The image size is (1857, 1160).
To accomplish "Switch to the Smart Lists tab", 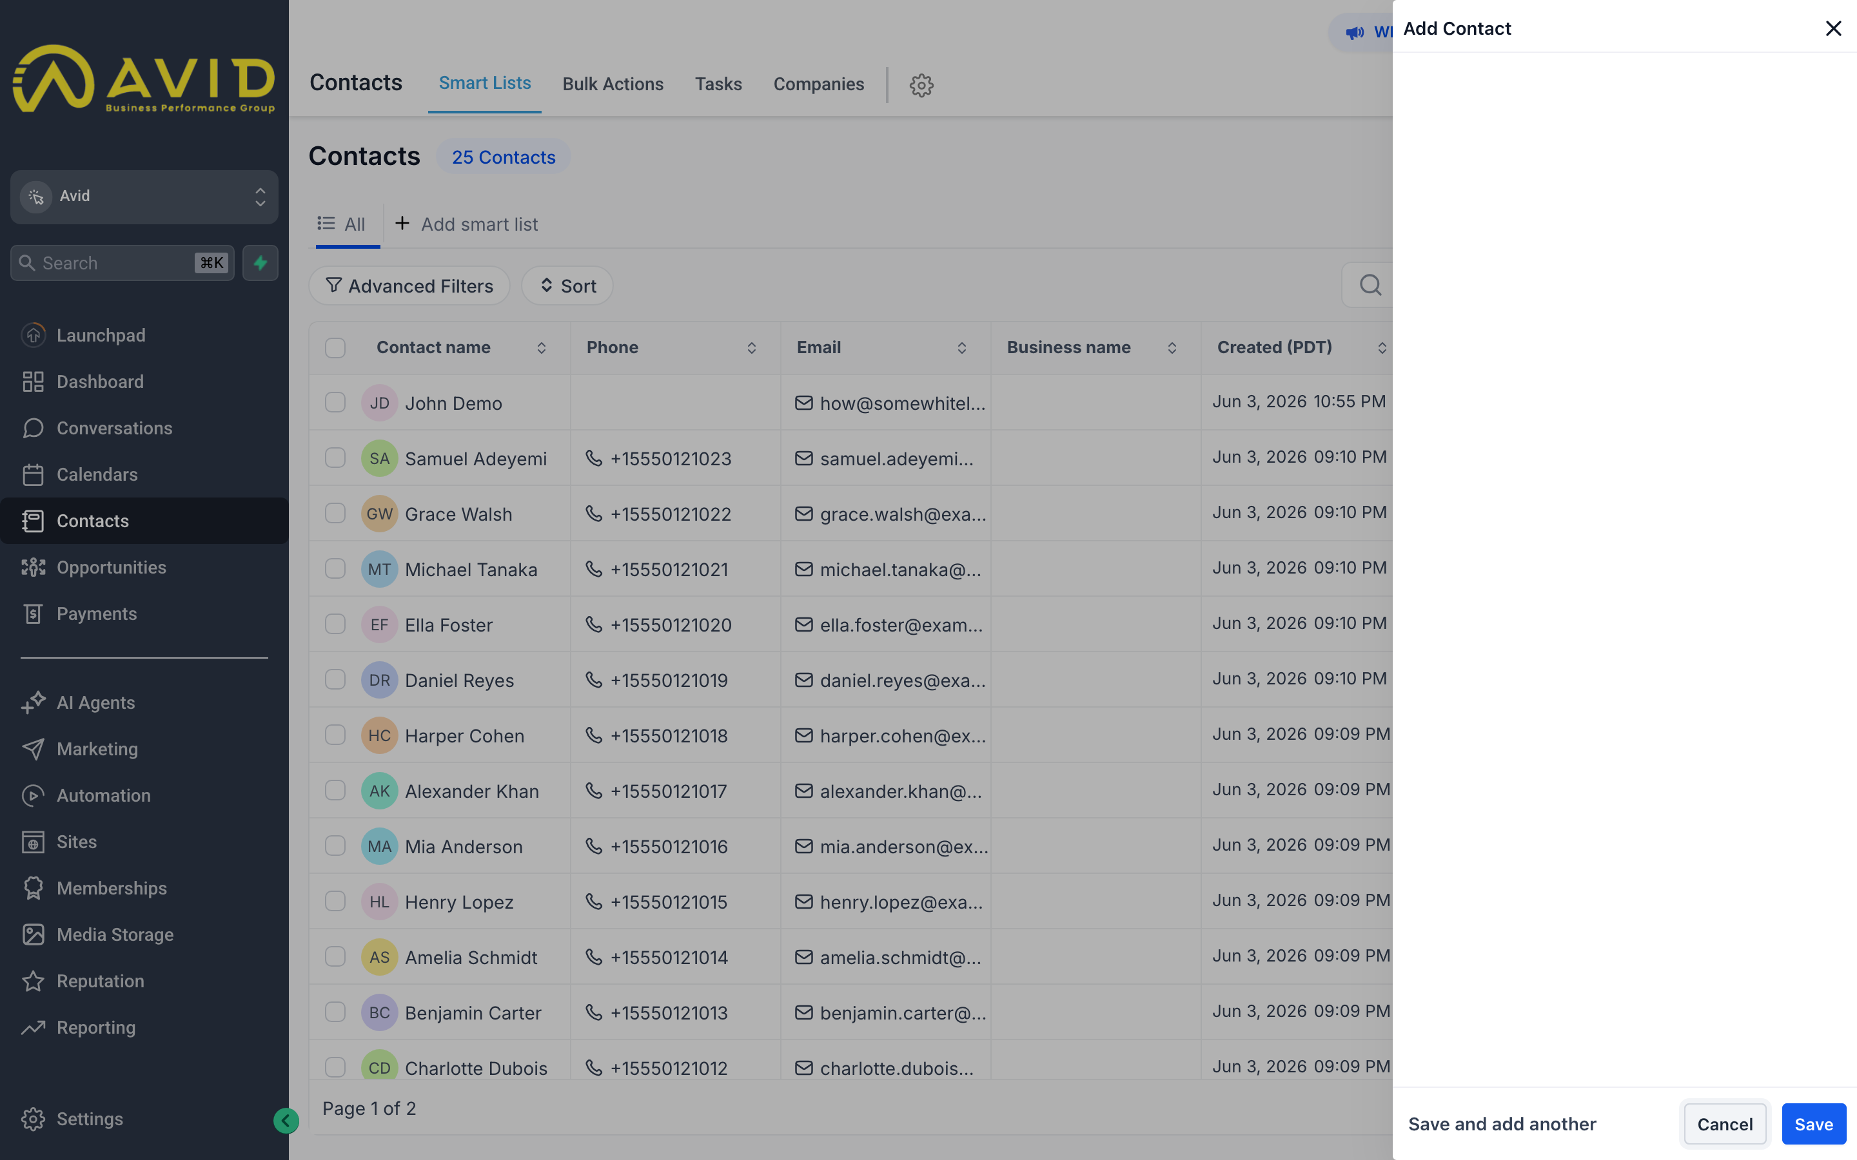I will pos(485,84).
